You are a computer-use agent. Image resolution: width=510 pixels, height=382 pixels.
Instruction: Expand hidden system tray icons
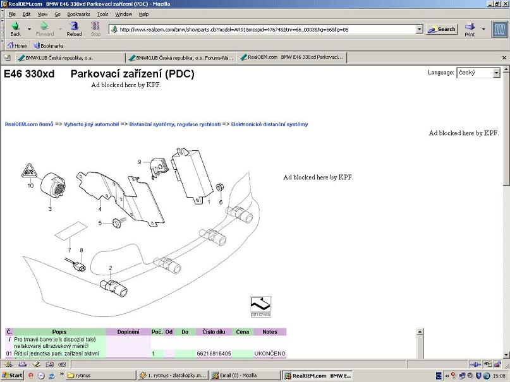[x=447, y=376]
